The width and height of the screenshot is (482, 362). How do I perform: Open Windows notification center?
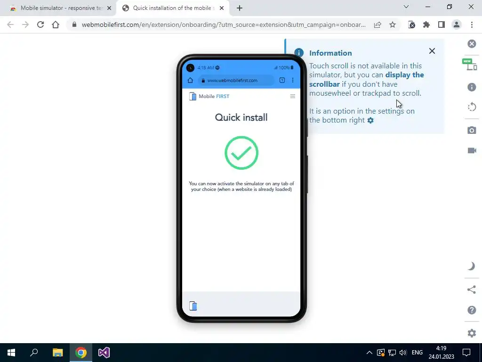pyautogui.click(x=466, y=353)
